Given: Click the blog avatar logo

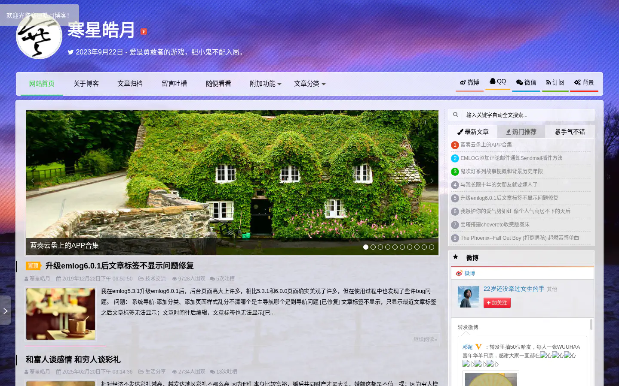Looking at the screenshot, I should (39, 36).
